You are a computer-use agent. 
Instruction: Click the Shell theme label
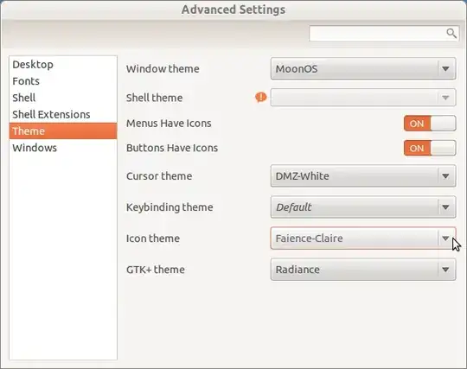154,98
